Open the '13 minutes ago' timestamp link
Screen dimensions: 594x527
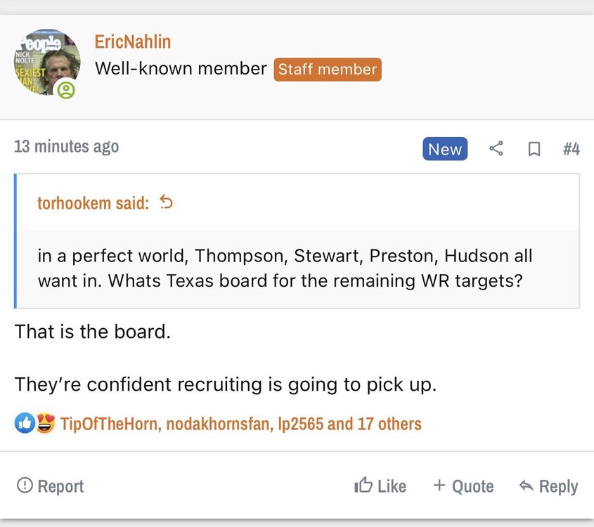(x=66, y=146)
